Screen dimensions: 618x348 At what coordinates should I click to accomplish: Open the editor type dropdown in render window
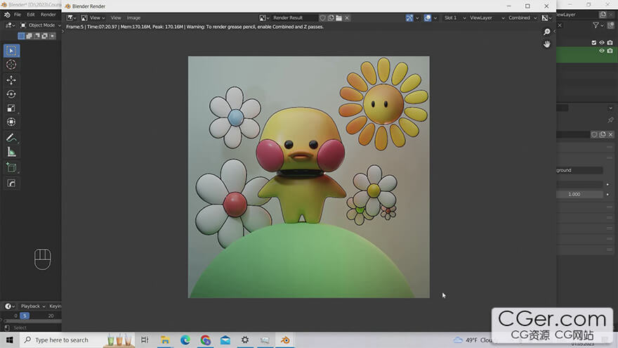click(x=72, y=18)
